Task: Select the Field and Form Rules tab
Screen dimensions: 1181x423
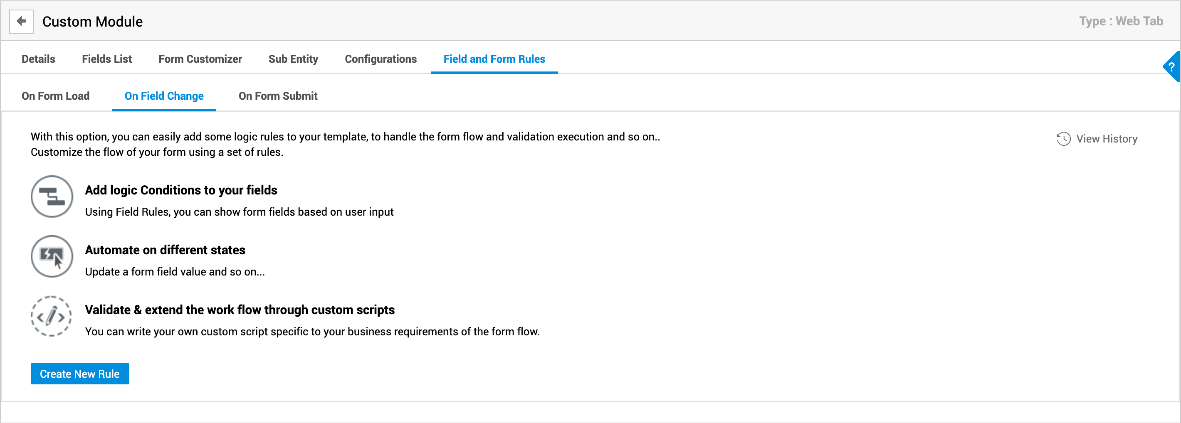Action: (494, 59)
